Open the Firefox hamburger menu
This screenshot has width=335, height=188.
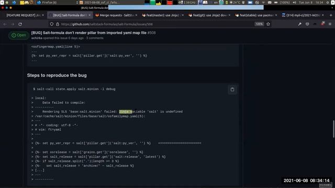330,24
